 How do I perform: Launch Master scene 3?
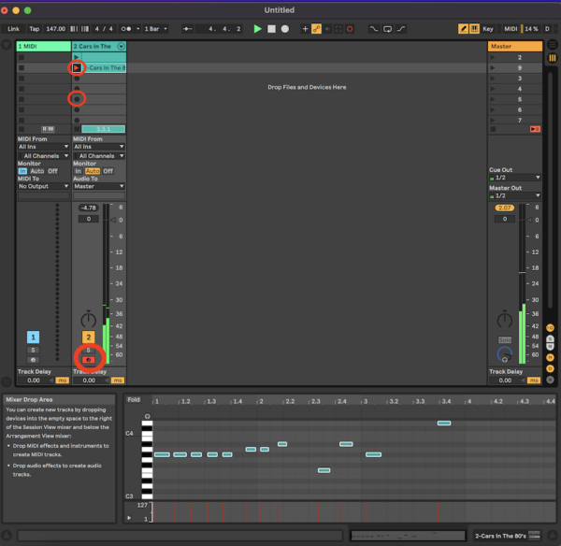[x=493, y=79]
